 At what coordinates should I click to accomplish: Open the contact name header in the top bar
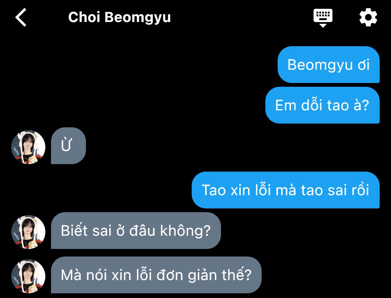[x=119, y=17]
